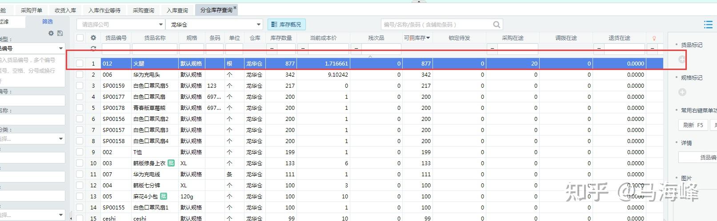Click the refresh icon in the filter row
The width and height of the screenshot is (717, 221).
93,48
